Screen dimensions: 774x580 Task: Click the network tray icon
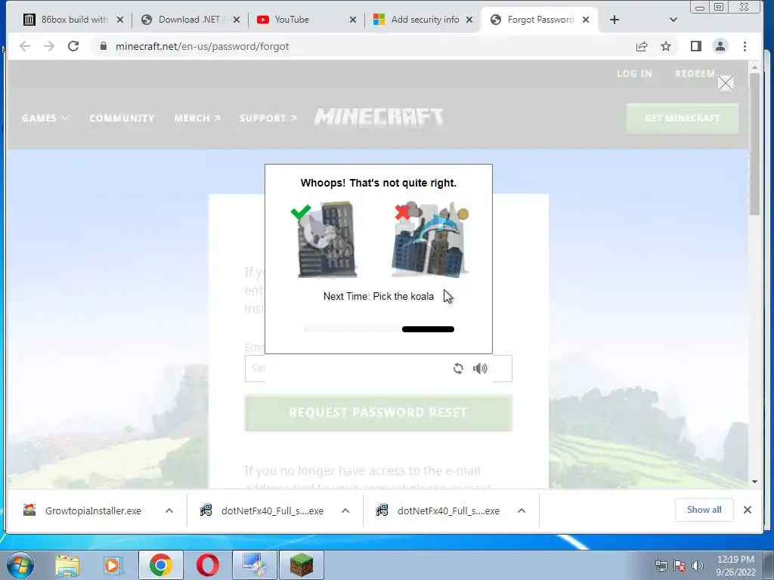click(661, 566)
